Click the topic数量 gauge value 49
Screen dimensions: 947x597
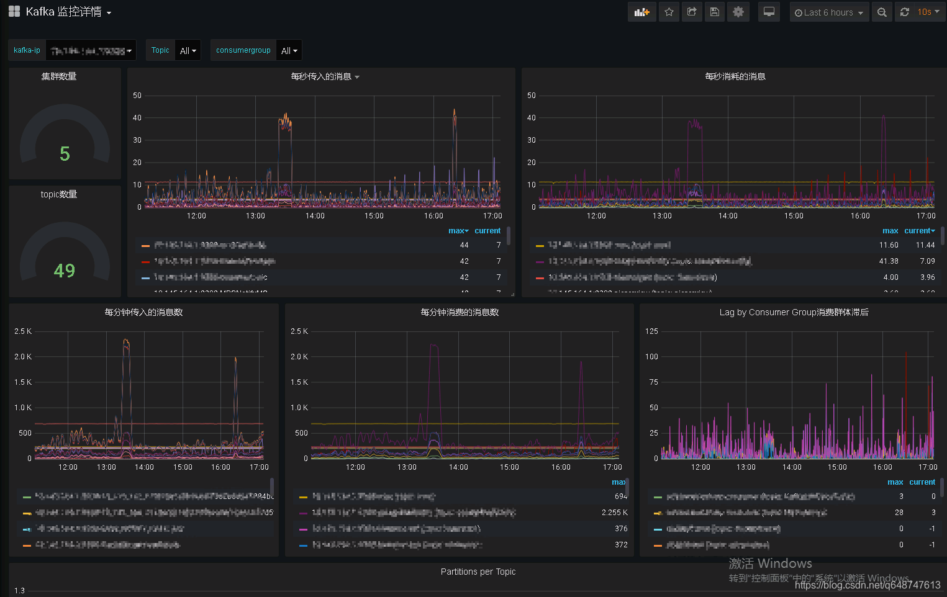pyautogui.click(x=65, y=271)
